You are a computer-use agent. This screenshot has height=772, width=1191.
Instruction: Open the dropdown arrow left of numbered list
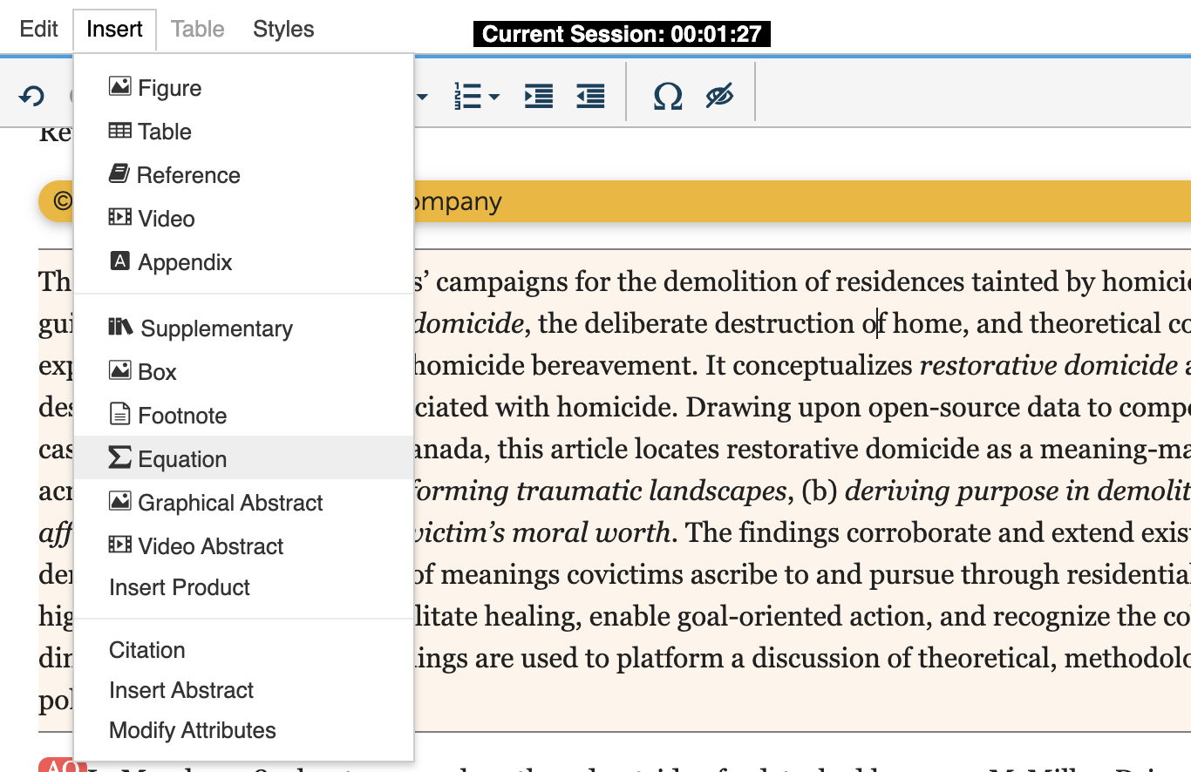click(x=423, y=97)
